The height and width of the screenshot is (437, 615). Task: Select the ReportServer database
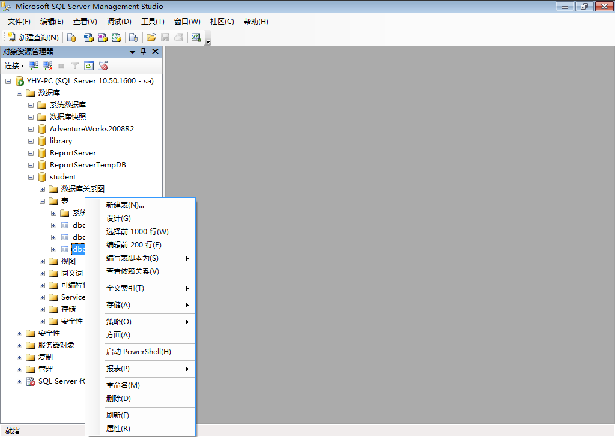(73, 153)
